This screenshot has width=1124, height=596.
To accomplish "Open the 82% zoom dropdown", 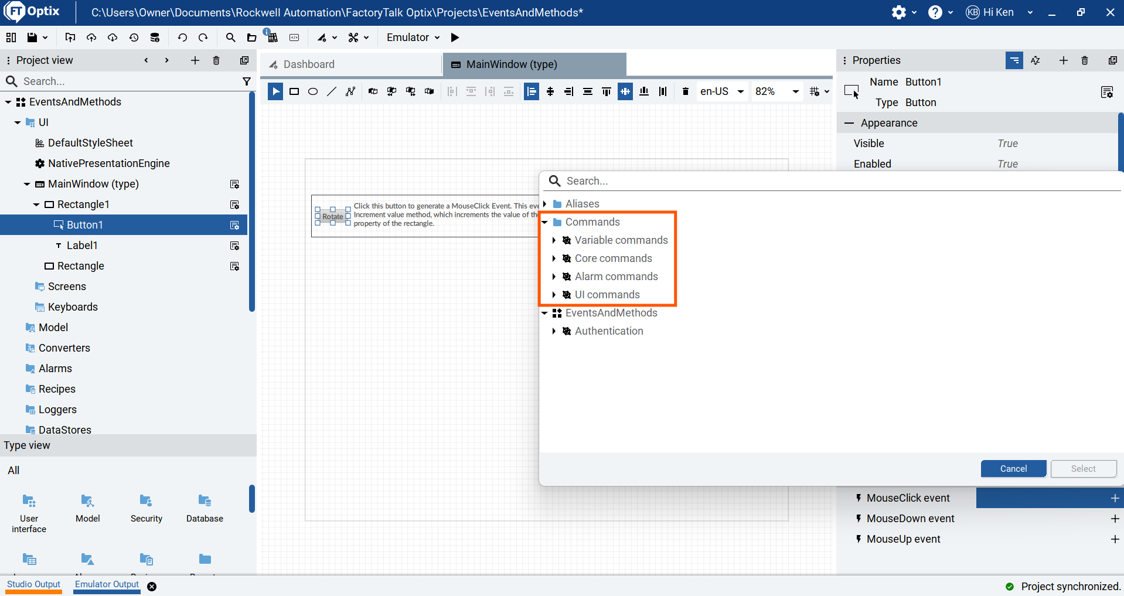I will [x=777, y=91].
